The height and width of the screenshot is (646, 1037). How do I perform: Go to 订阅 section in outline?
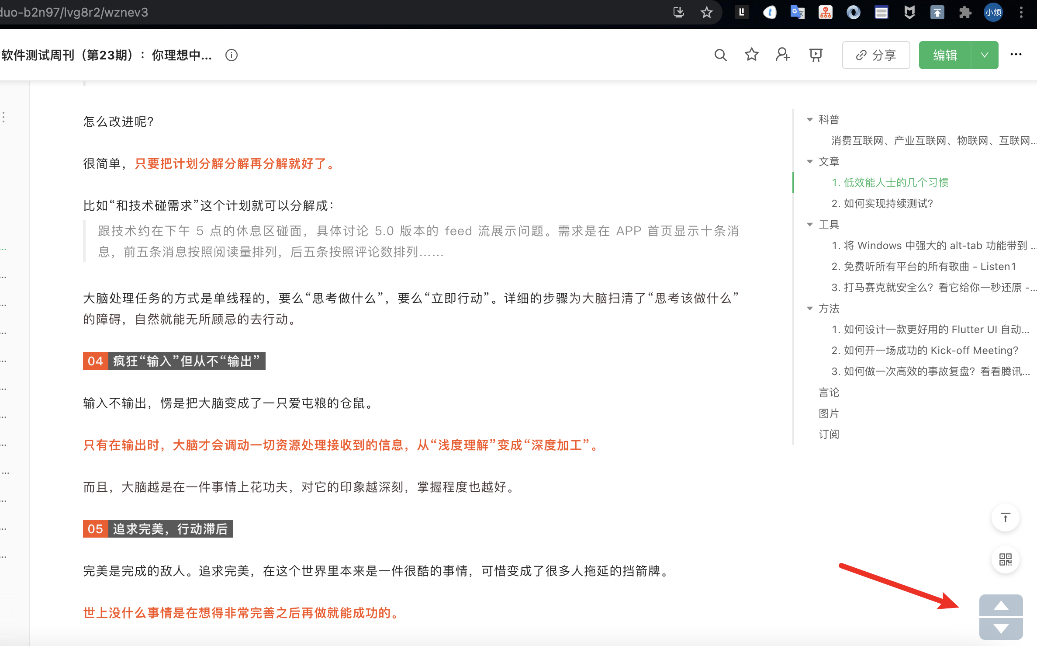[829, 434]
